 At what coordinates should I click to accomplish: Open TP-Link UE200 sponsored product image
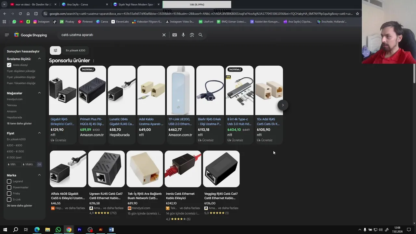[x=181, y=90]
